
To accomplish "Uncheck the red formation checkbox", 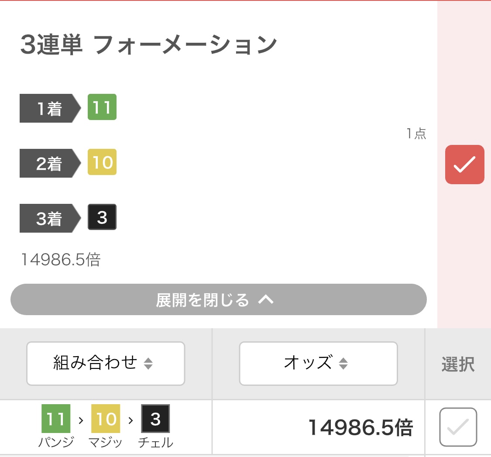I will [464, 165].
